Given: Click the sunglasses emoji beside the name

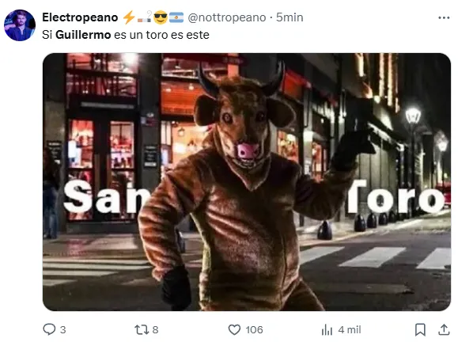Looking at the screenshot, I should coord(161,17).
